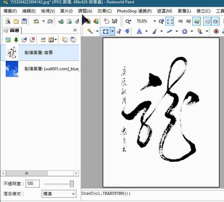
Task: Save the image with the floppy disk icon
Action: coord(24,21)
